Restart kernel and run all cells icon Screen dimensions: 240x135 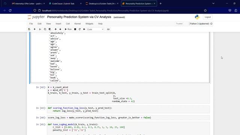84,29
